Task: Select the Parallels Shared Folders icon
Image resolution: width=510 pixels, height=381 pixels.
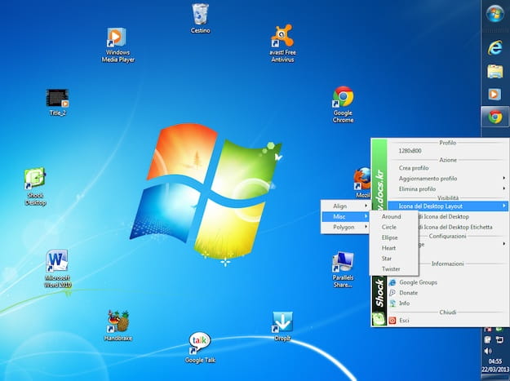Action: pos(343,263)
